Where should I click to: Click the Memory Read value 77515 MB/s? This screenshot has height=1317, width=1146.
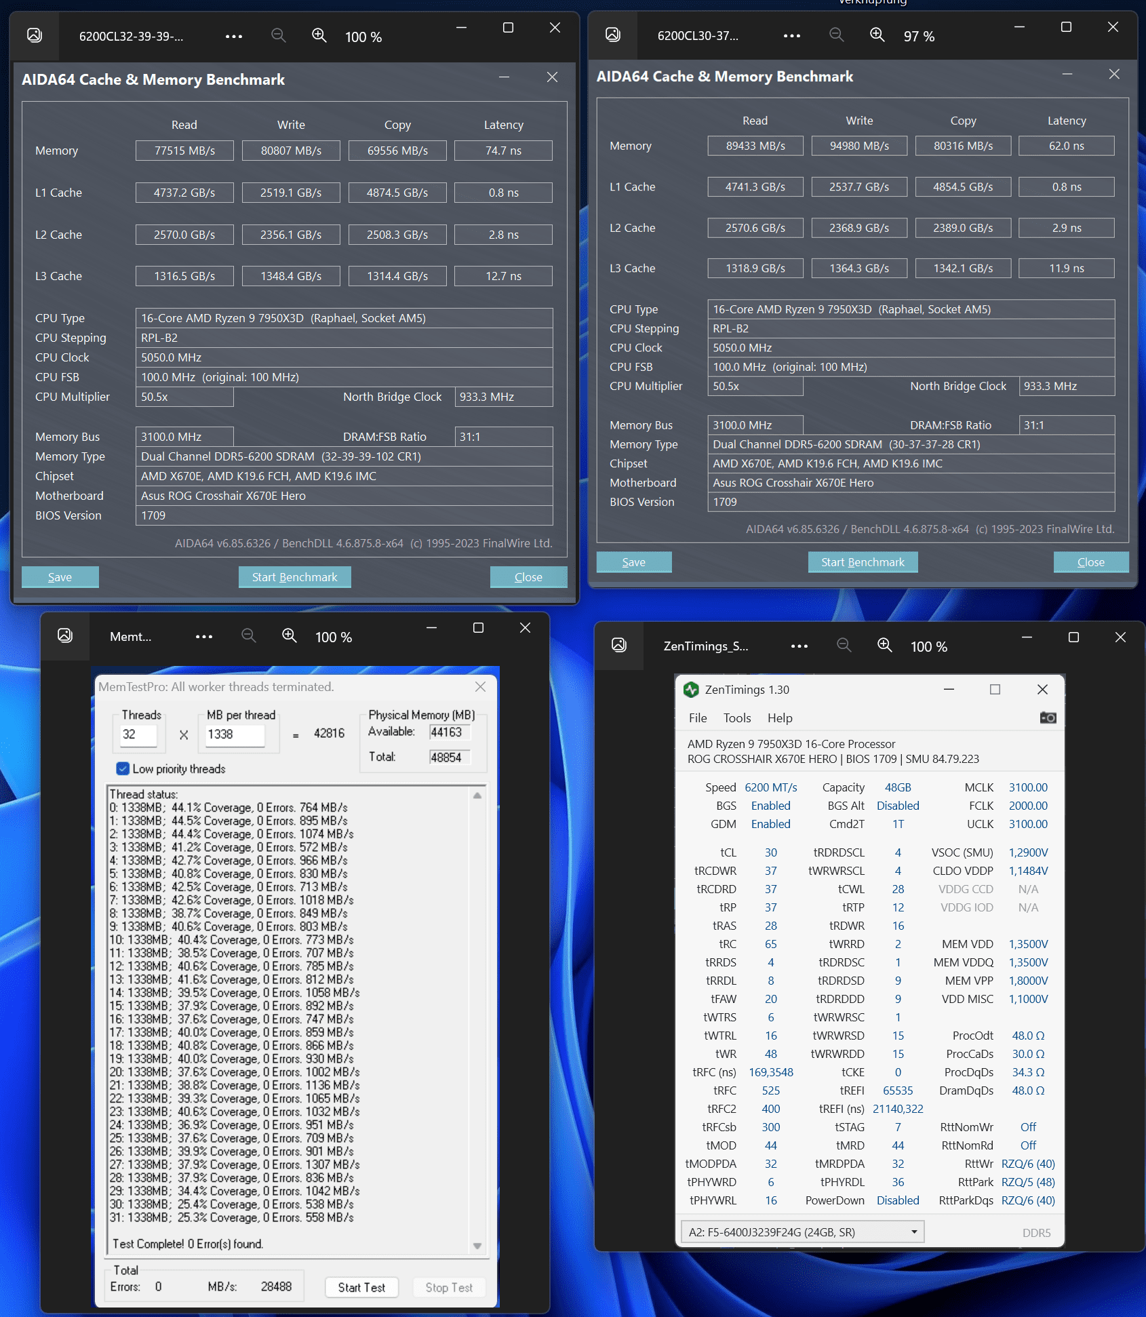(x=184, y=151)
